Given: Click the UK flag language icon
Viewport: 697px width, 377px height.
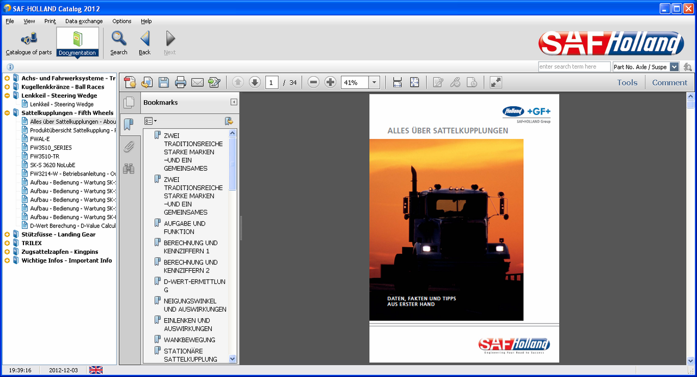Looking at the screenshot, I should click(96, 370).
